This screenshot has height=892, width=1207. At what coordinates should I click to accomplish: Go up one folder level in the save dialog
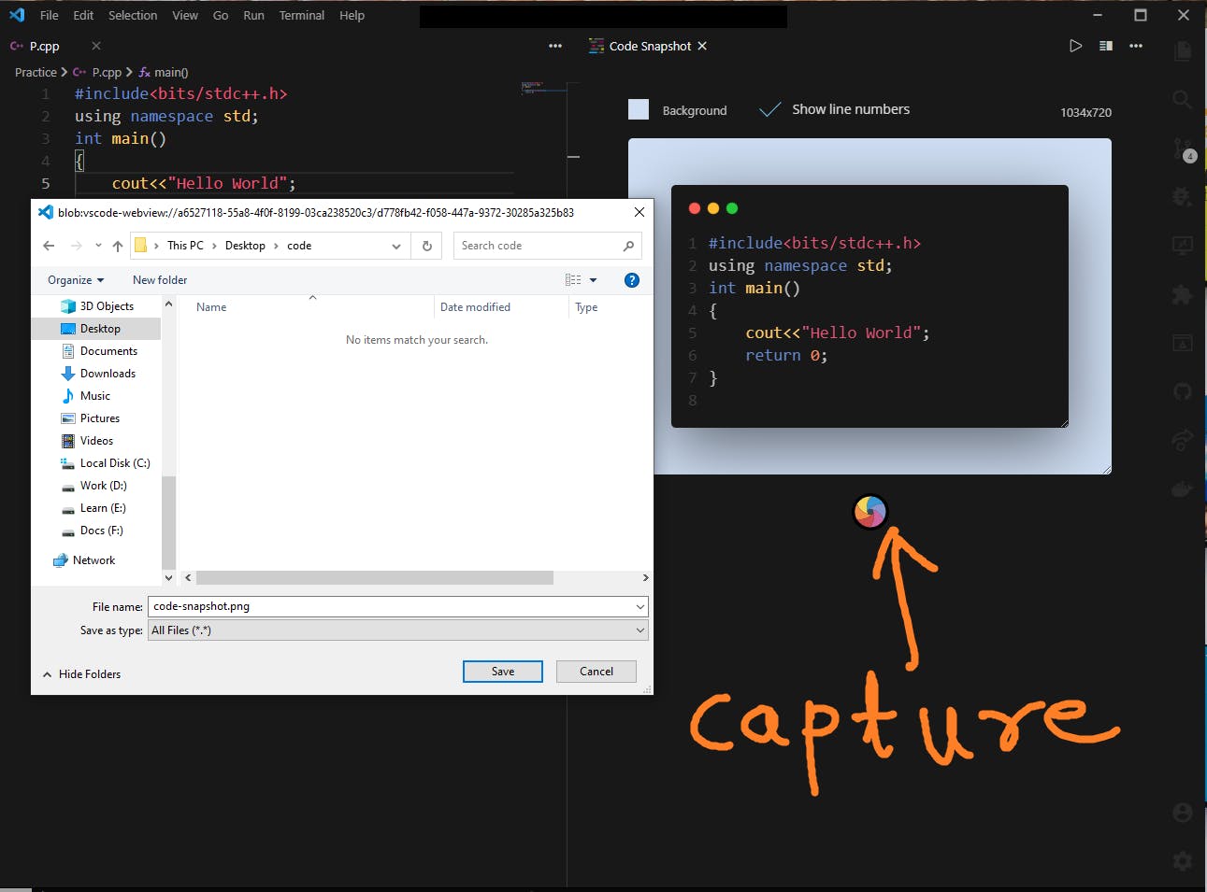coord(118,246)
